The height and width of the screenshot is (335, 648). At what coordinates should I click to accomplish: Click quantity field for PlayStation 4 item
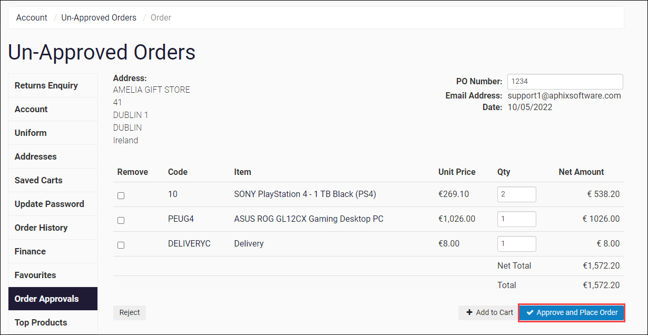516,194
